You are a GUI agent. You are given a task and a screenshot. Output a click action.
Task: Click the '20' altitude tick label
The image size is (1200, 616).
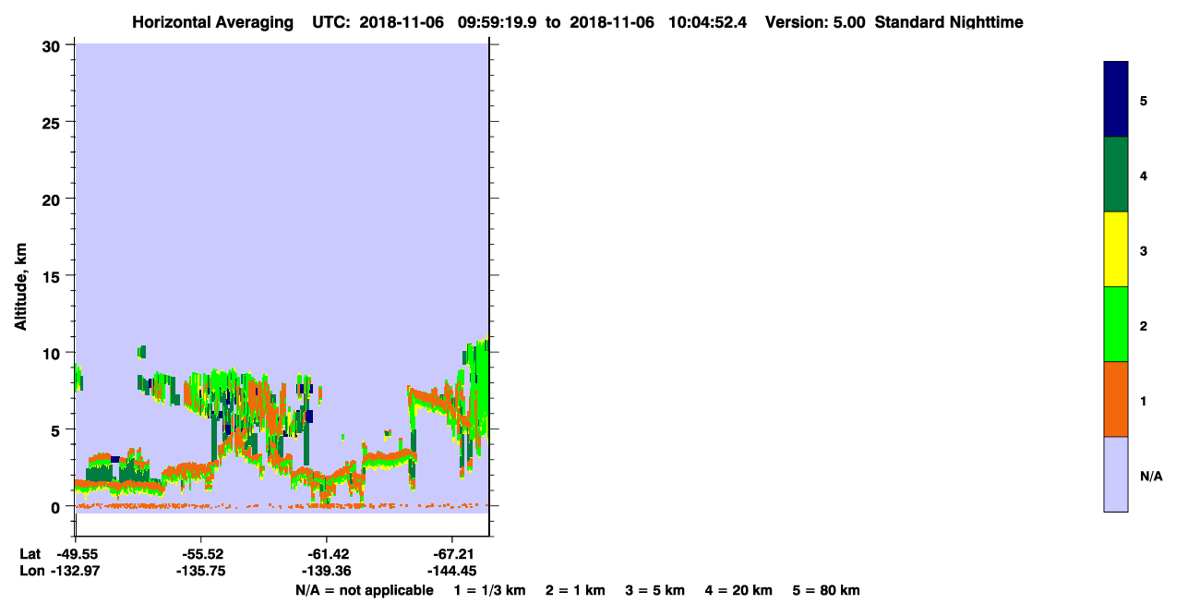(54, 199)
